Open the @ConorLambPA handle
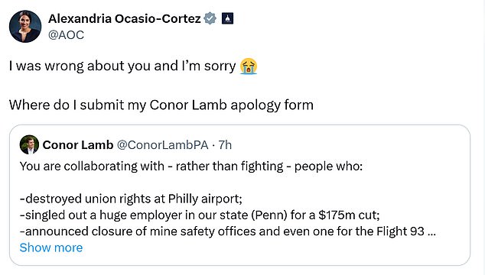485x275 pixels. 162,145
